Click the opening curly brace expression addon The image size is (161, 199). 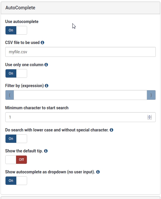[x=10, y=95]
